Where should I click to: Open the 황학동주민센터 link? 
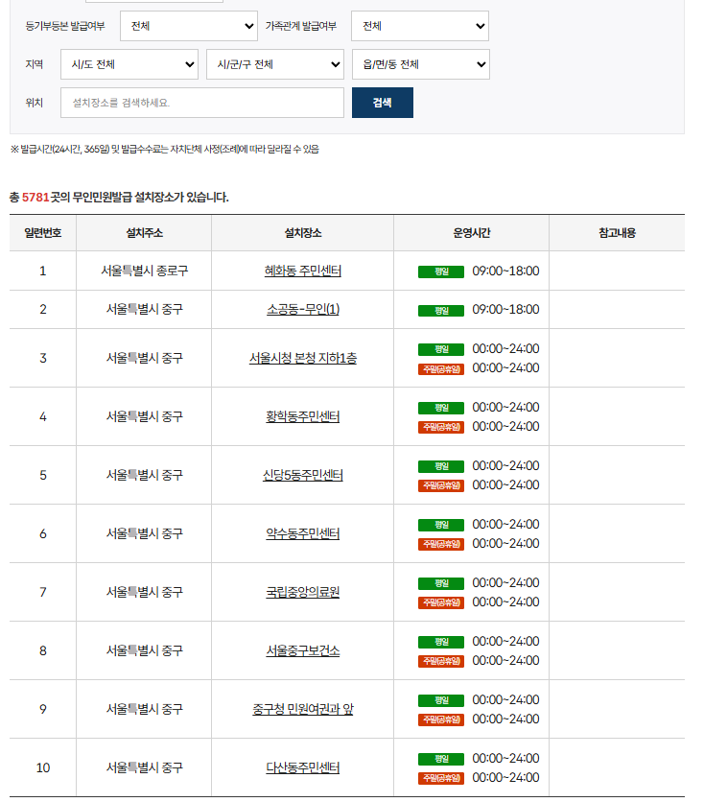(302, 416)
